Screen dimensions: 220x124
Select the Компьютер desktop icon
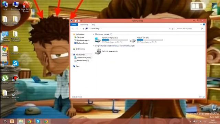15,6
